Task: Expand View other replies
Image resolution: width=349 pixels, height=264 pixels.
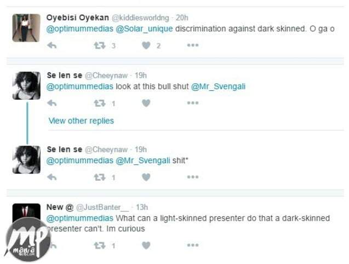Action: pos(81,120)
